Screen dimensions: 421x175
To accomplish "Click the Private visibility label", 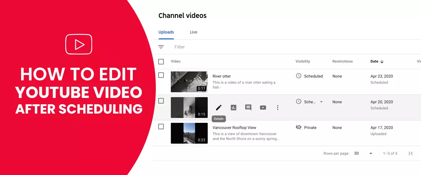I will pyautogui.click(x=310, y=128).
